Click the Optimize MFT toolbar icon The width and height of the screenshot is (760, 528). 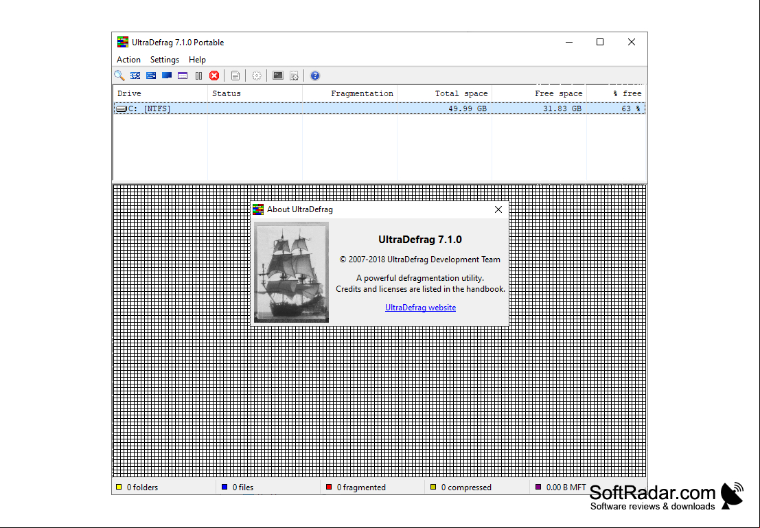[183, 76]
